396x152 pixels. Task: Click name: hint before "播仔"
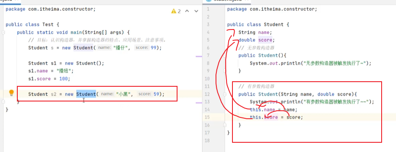[x=104, y=48]
